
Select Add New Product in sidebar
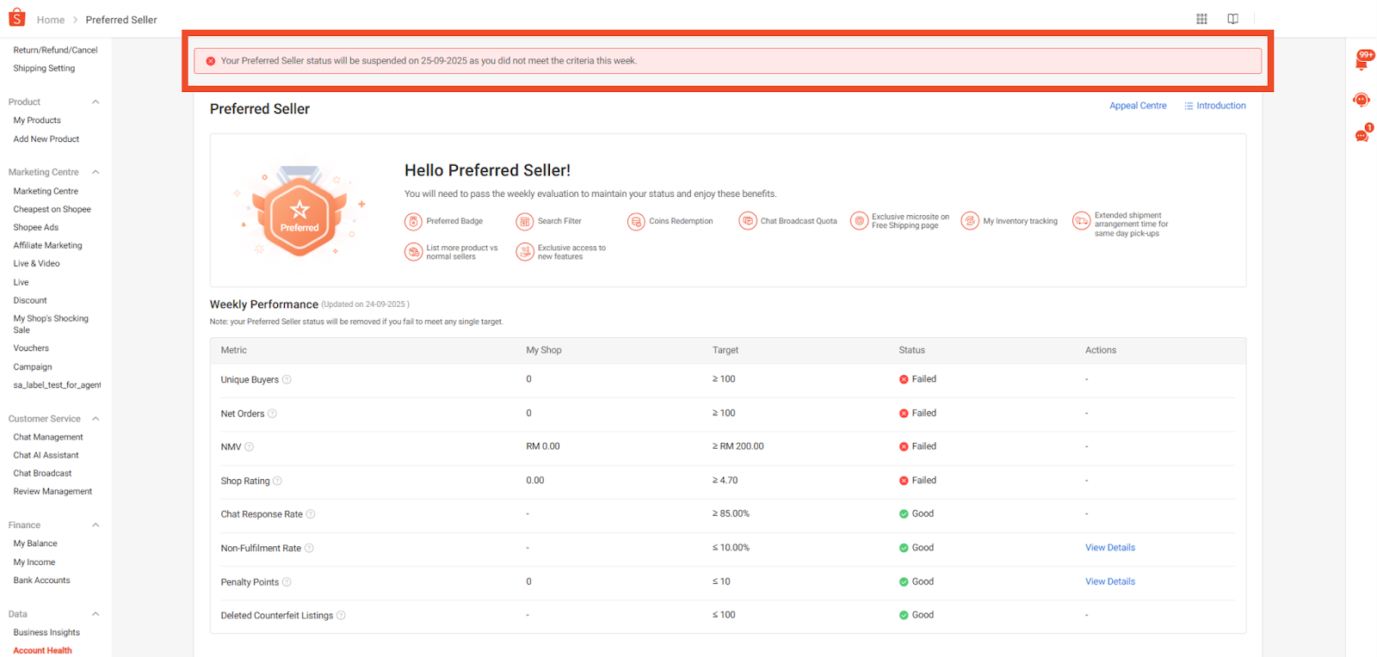coord(46,138)
